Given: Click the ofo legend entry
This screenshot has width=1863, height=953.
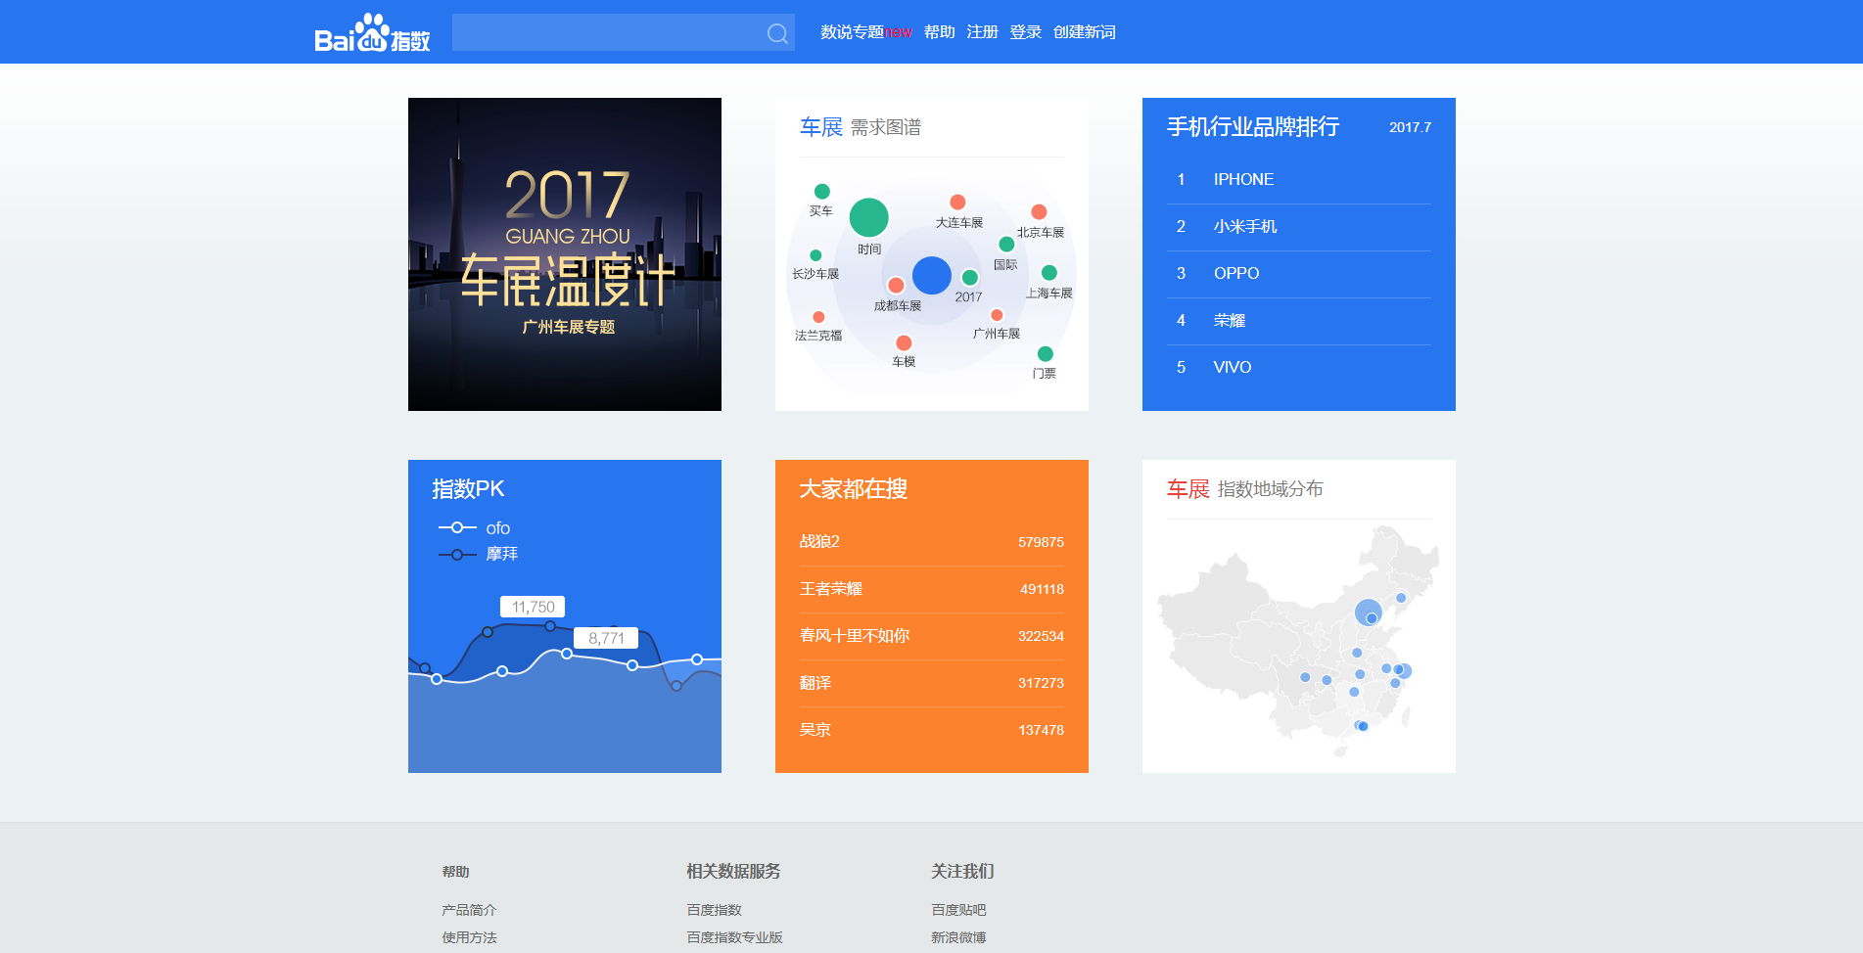Looking at the screenshot, I should 475,528.
